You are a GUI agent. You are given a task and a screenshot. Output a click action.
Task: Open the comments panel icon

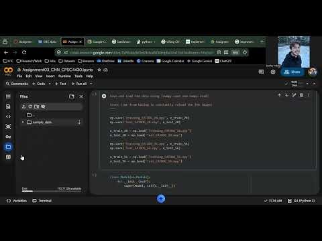[x=261, y=72]
